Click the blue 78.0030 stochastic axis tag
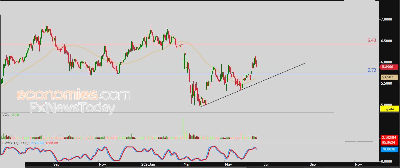The width and height of the screenshot is (400, 168). [389, 150]
